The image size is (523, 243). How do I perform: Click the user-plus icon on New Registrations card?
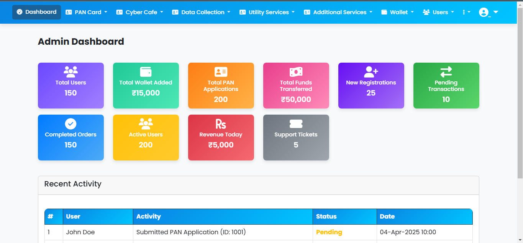pyautogui.click(x=371, y=71)
